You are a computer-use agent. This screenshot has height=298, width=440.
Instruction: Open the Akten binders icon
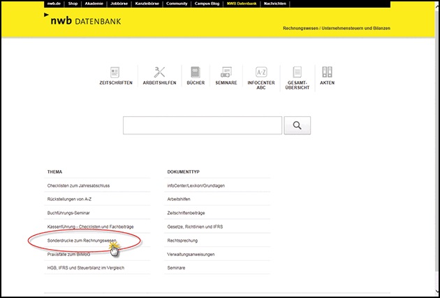[327, 72]
